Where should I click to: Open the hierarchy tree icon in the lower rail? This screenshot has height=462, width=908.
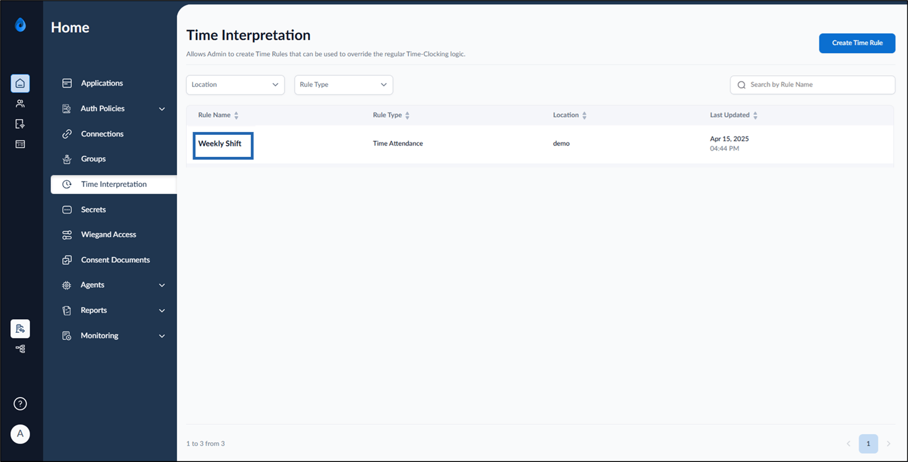[x=20, y=349]
